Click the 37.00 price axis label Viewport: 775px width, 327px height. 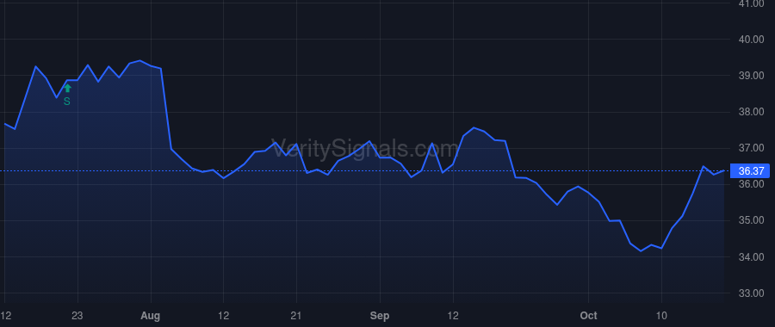[751, 148]
